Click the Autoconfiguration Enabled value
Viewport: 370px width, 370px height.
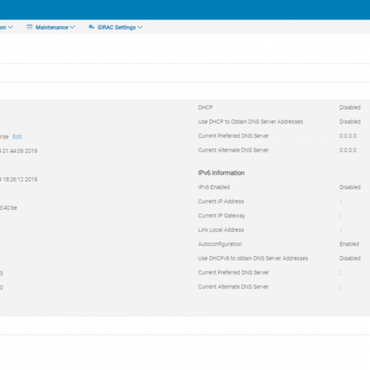(349, 244)
